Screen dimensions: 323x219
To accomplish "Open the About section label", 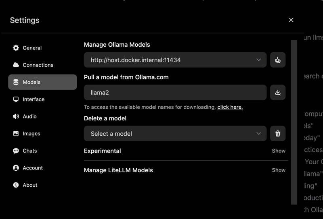I will pos(30,185).
